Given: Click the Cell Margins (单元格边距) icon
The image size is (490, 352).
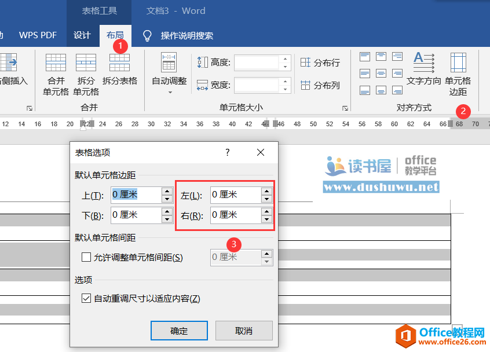Looking at the screenshot, I should pyautogui.click(x=458, y=63).
